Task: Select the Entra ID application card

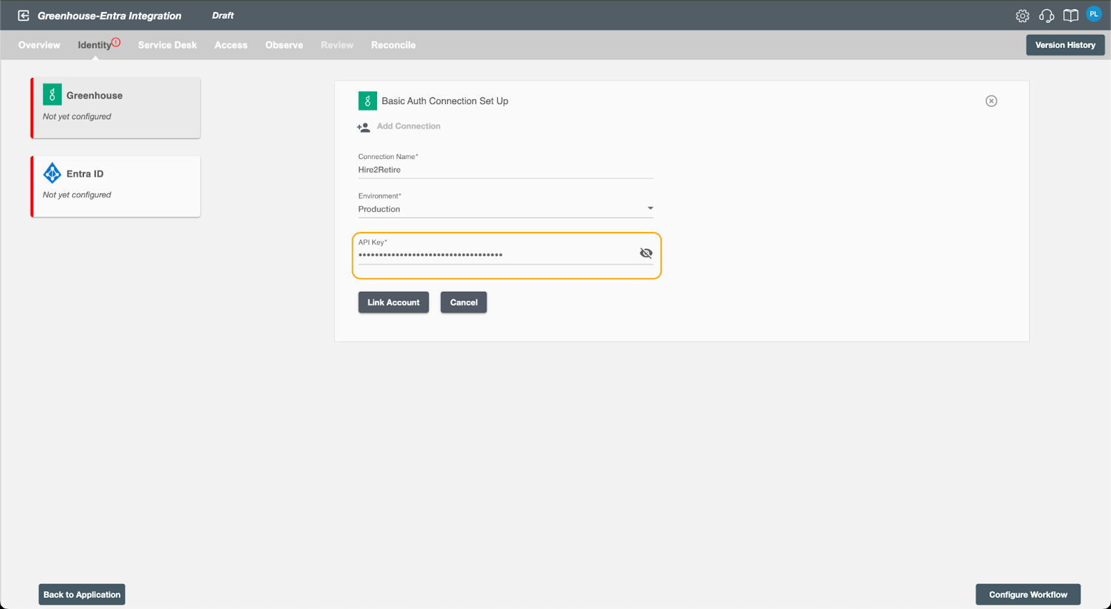Action: [x=116, y=186]
